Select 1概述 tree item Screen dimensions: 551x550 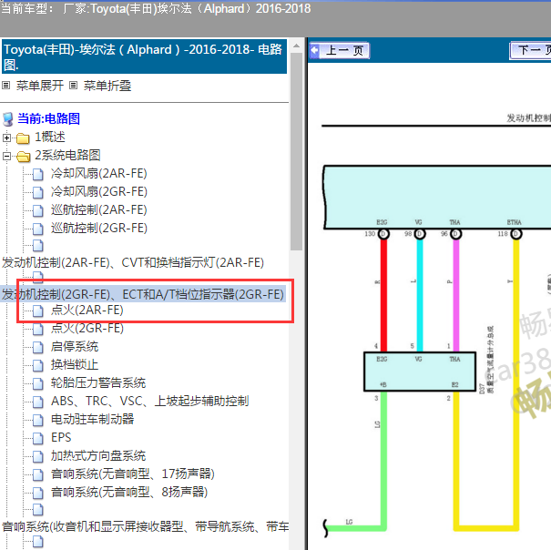pyautogui.click(x=50, y=137)
